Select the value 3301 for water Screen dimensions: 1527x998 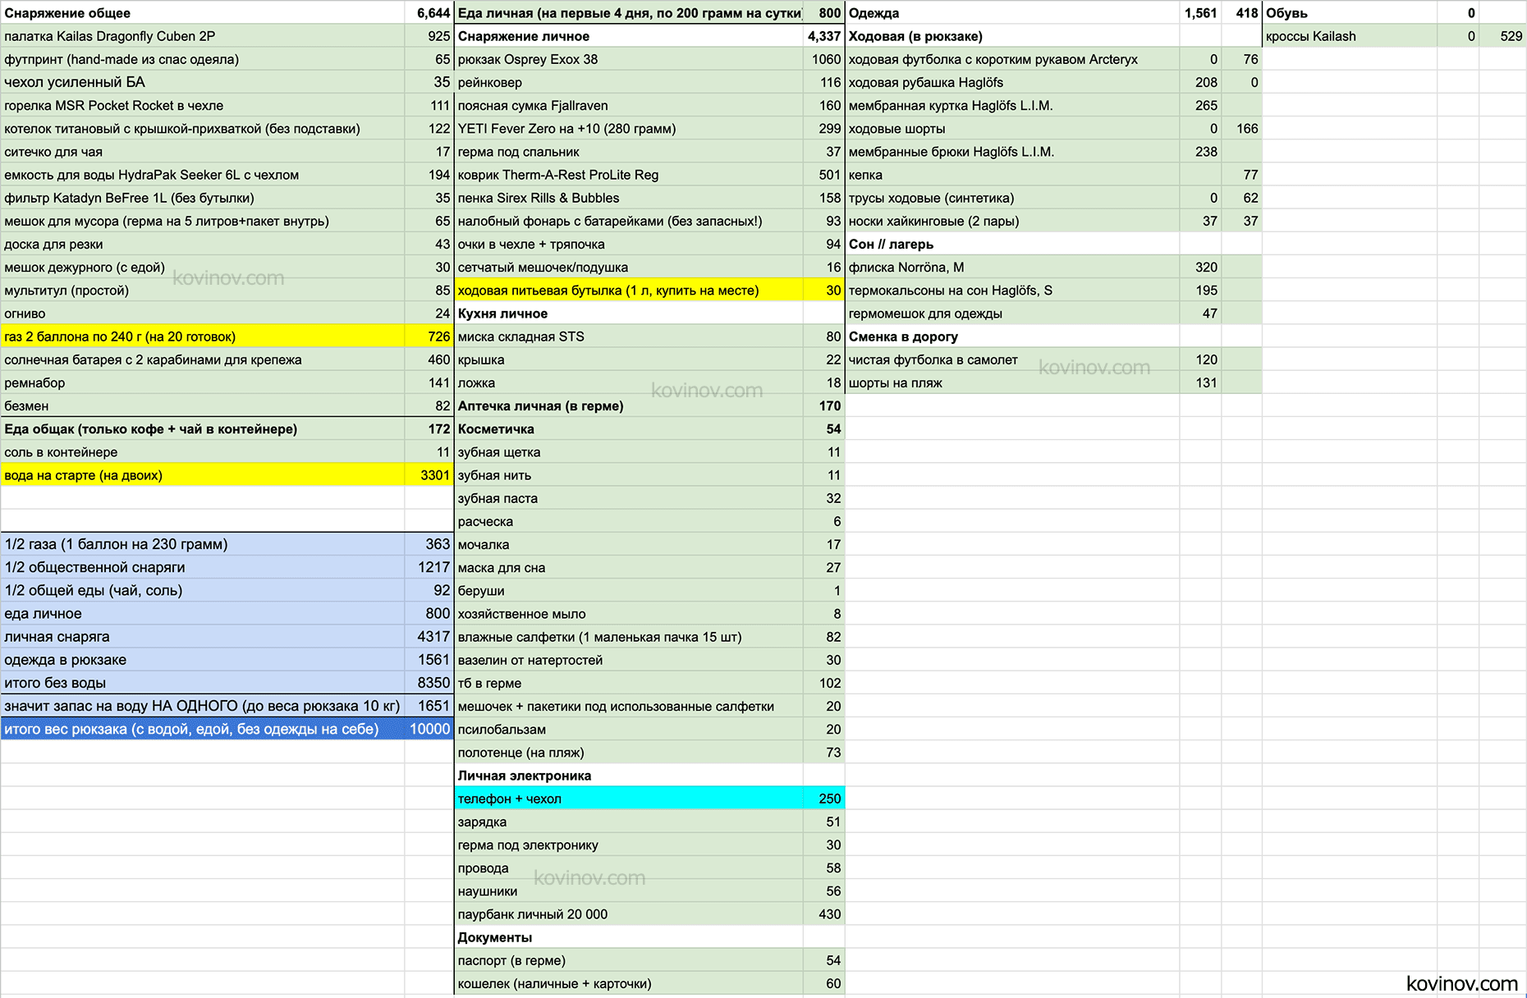429,475
